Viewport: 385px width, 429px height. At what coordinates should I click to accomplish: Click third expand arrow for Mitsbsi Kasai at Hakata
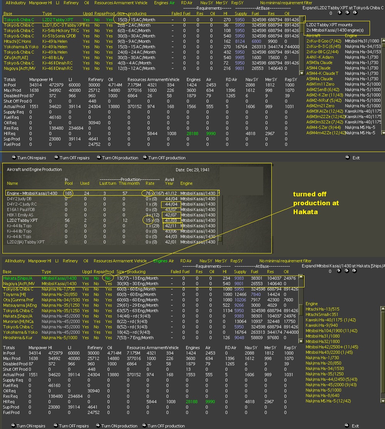354,271
